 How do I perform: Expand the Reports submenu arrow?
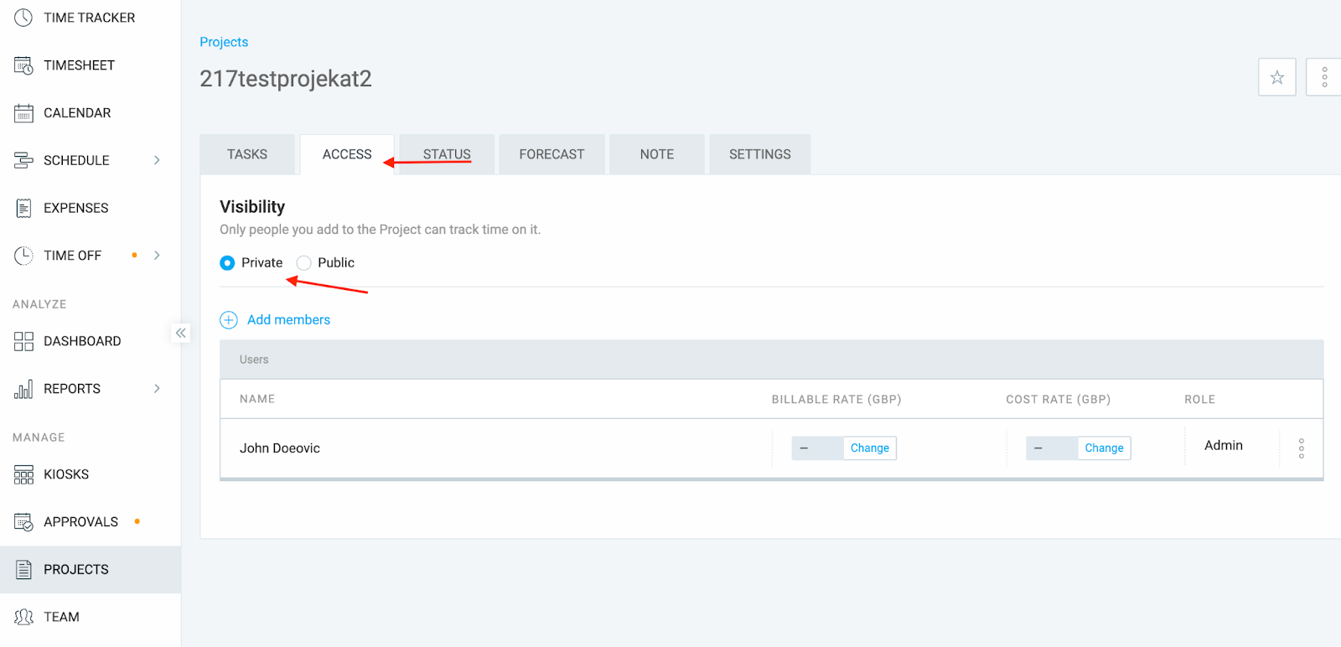[157, 389]
